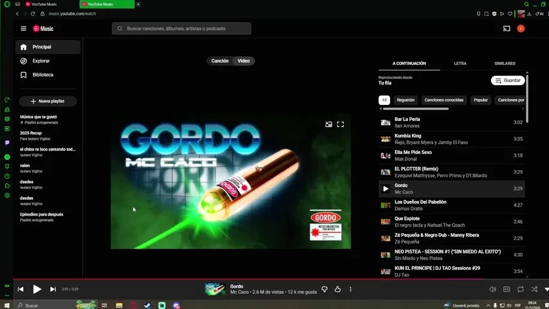Reload the page in browser toolbar

[x=33, y=14]
